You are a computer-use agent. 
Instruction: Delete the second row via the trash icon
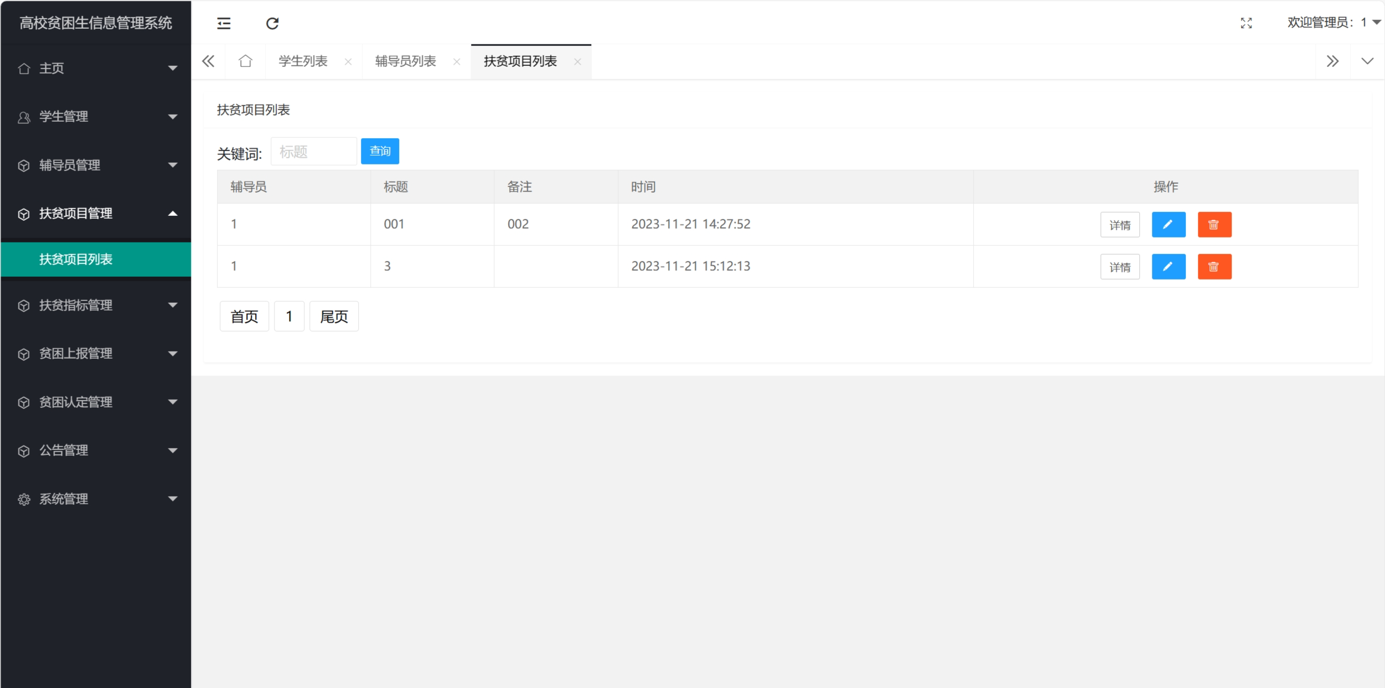(x=1215, y=266)
